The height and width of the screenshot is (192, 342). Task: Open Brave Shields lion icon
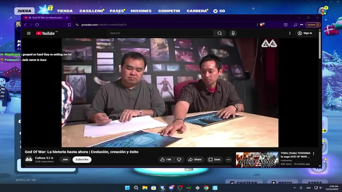[262, 25]
